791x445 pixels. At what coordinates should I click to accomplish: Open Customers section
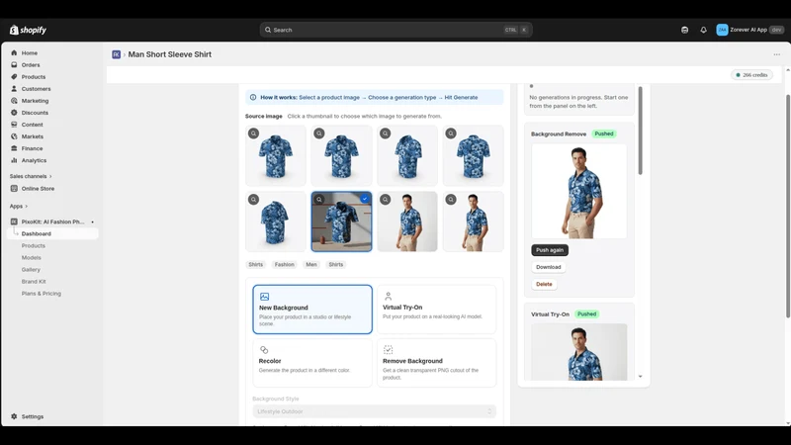tap(36, 89)
